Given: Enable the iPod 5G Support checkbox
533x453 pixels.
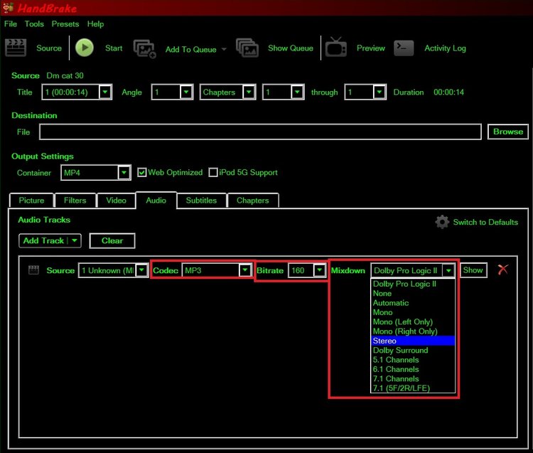Looking at the screenshot, I should 213,172.
